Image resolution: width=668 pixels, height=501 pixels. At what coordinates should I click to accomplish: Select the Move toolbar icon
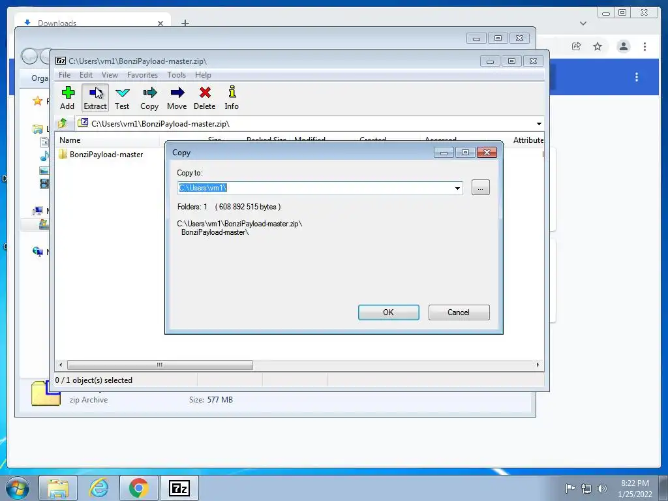click(177, 98)
